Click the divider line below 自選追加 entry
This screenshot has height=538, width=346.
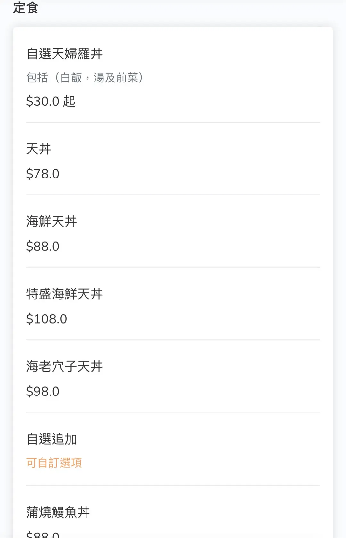173,486
